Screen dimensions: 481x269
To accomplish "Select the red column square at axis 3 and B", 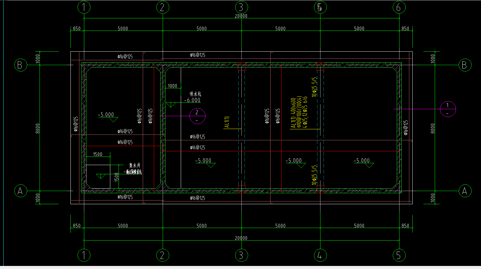I will coord(242,66).
